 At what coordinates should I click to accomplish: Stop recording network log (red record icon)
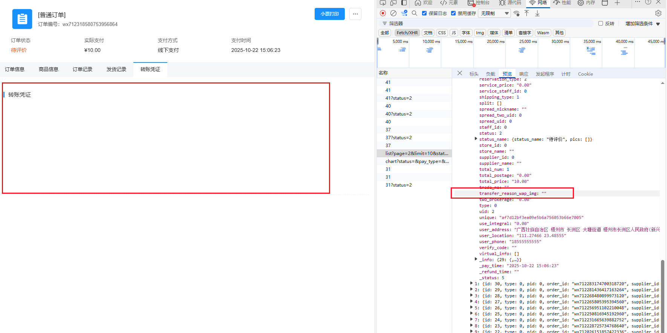[383, 13]
